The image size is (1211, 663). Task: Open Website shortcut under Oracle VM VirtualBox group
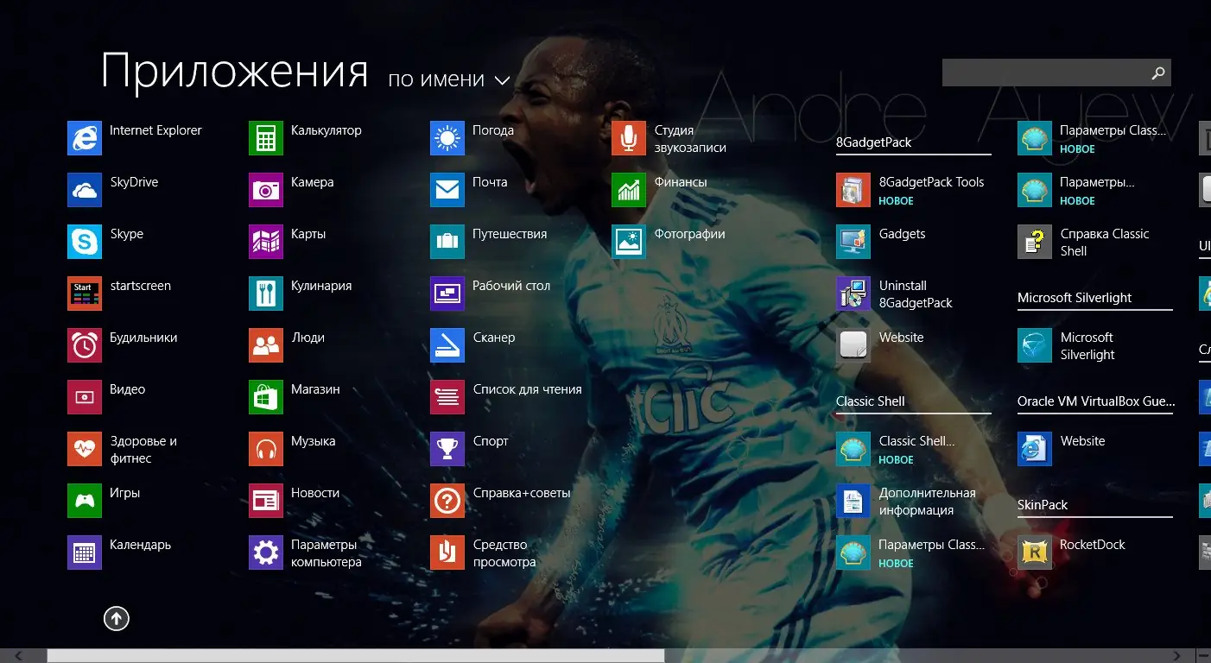(x=1062, y=449)
